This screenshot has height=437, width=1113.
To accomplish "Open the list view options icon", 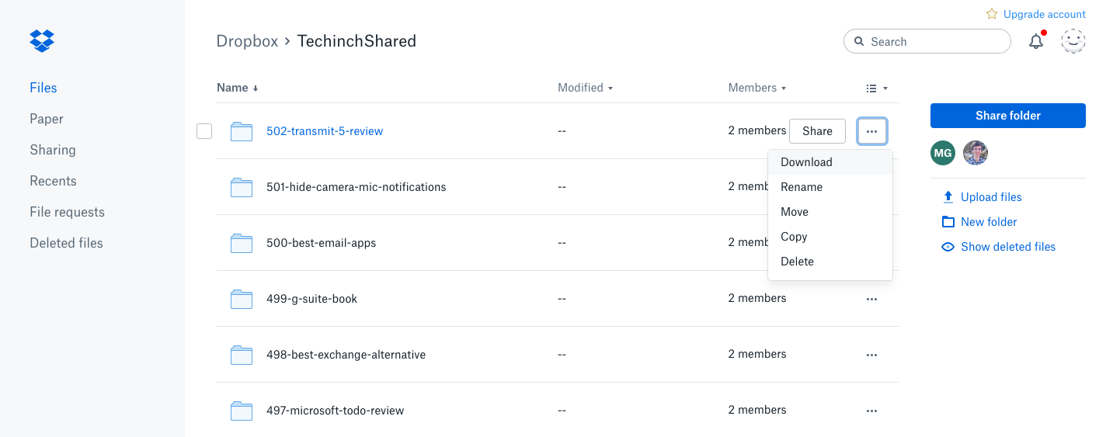I will click(x=871, y=88).
